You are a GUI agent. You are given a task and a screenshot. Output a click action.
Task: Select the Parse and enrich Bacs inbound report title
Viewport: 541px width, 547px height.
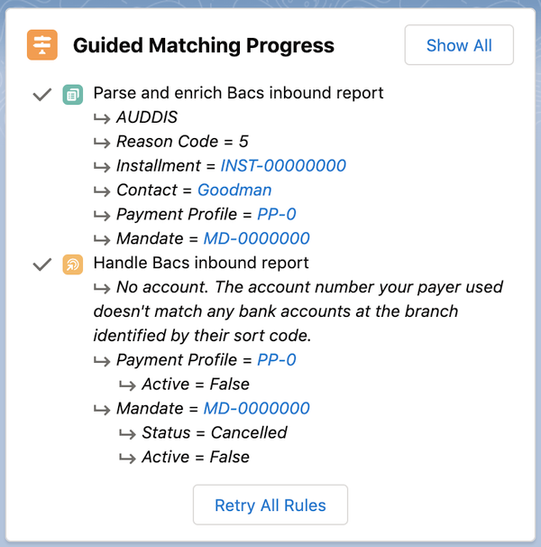[238, 93]
